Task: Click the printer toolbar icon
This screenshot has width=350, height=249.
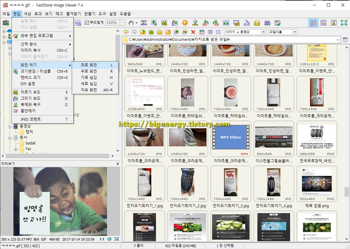Action: click(267, 23)
